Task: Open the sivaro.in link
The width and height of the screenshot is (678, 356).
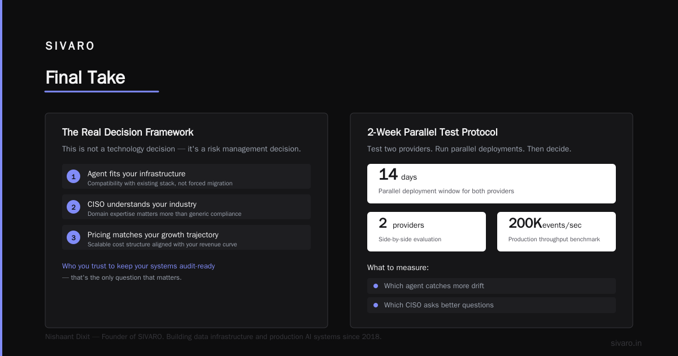Action: [626, 343]
